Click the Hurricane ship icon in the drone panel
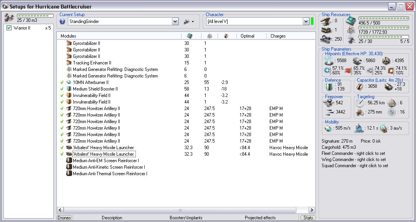 (x=9, y=18)
